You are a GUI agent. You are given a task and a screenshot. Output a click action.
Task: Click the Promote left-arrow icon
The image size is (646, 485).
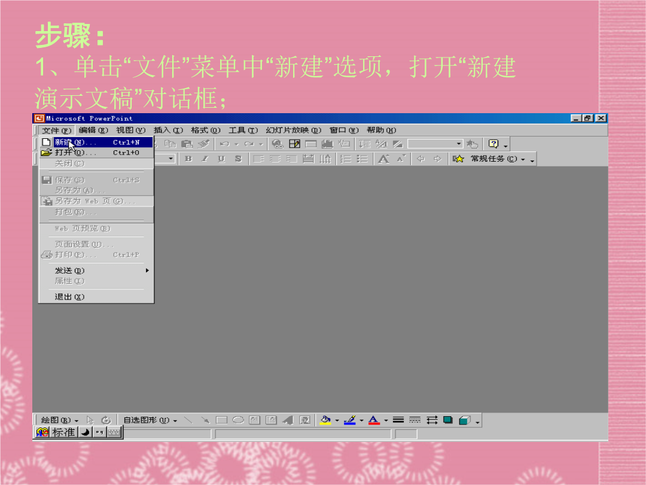pyautogui.click(x=420, y=159)
